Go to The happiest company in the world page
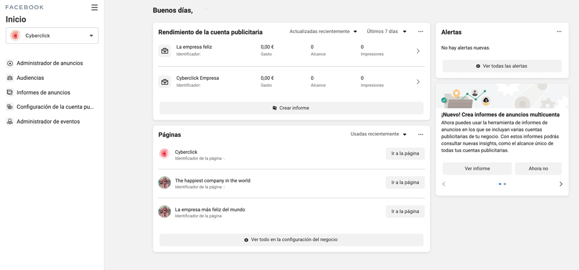 [405, 183]
